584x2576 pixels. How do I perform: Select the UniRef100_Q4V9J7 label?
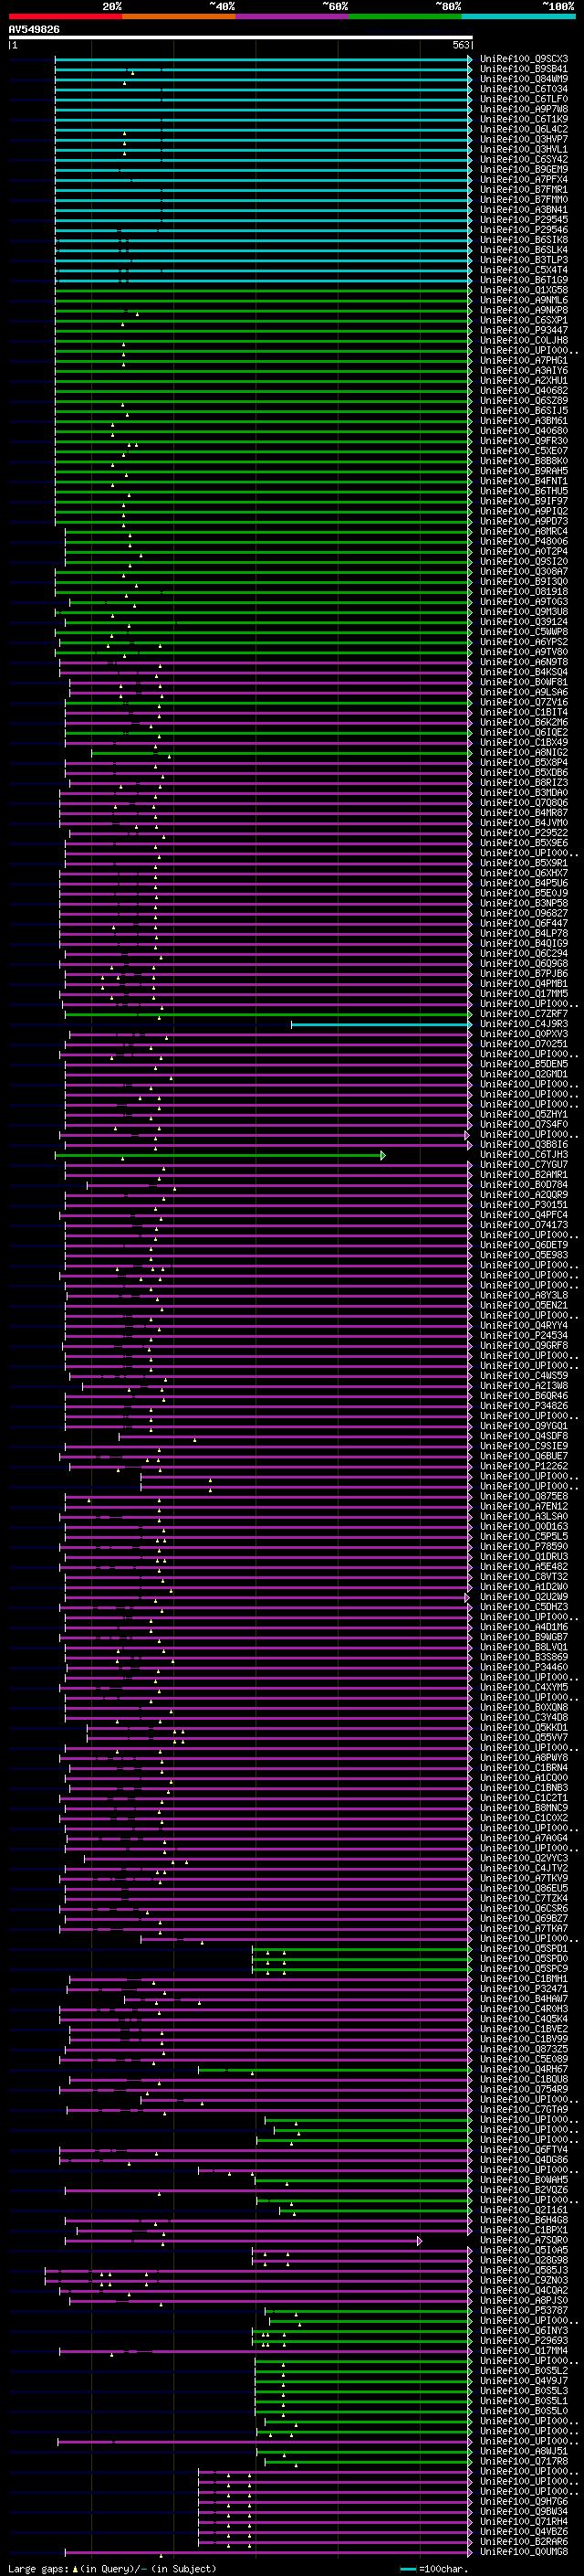click(x=524, y=2382)
